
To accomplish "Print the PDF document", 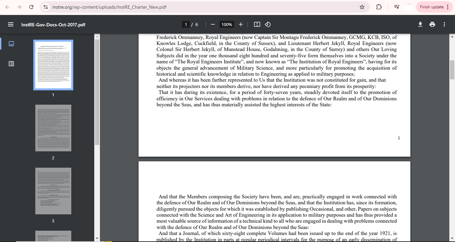I will pyautogui.click(x=432, y=24).
